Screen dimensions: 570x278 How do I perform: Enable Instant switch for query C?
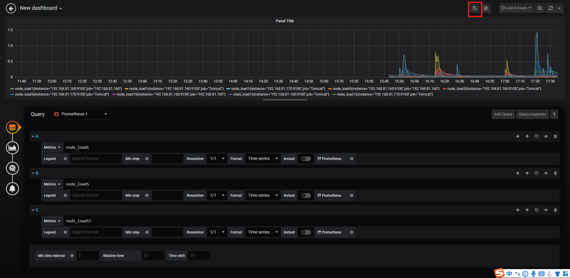[x=306, y=232]
